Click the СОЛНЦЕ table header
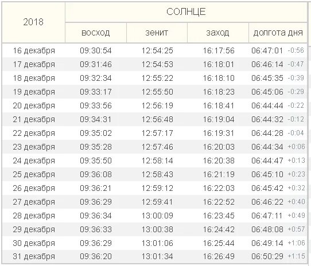 click(x=186, y=12)
